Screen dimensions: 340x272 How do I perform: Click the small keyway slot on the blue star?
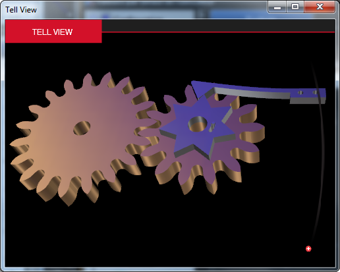click(x=212, y=127)
